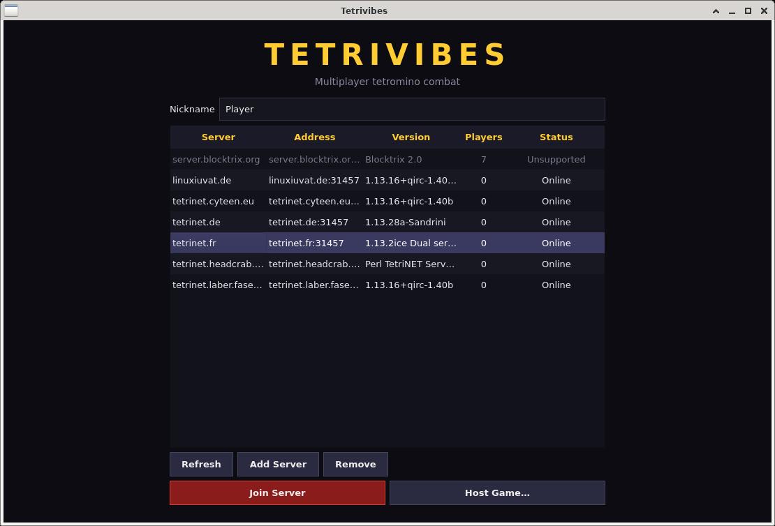Open the Add Server dialog
Image resolution: width=775 pixels, height=526 pixels.
point(278,465)
